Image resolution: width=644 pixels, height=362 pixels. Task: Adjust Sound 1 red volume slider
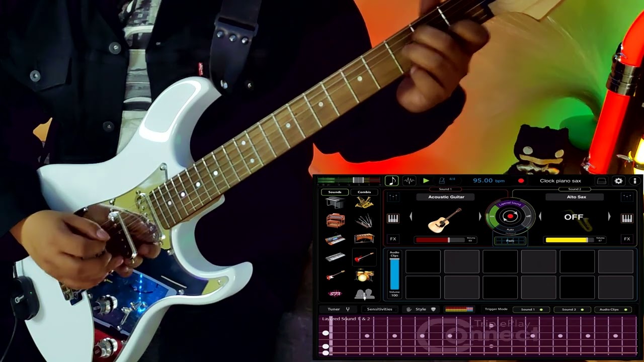point(439,240)
